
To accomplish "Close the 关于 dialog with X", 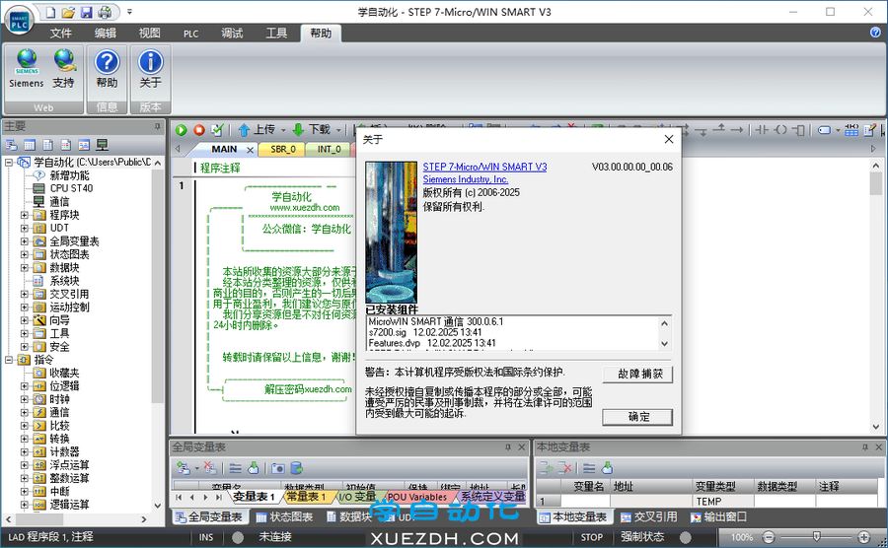I will click(668, 139).
